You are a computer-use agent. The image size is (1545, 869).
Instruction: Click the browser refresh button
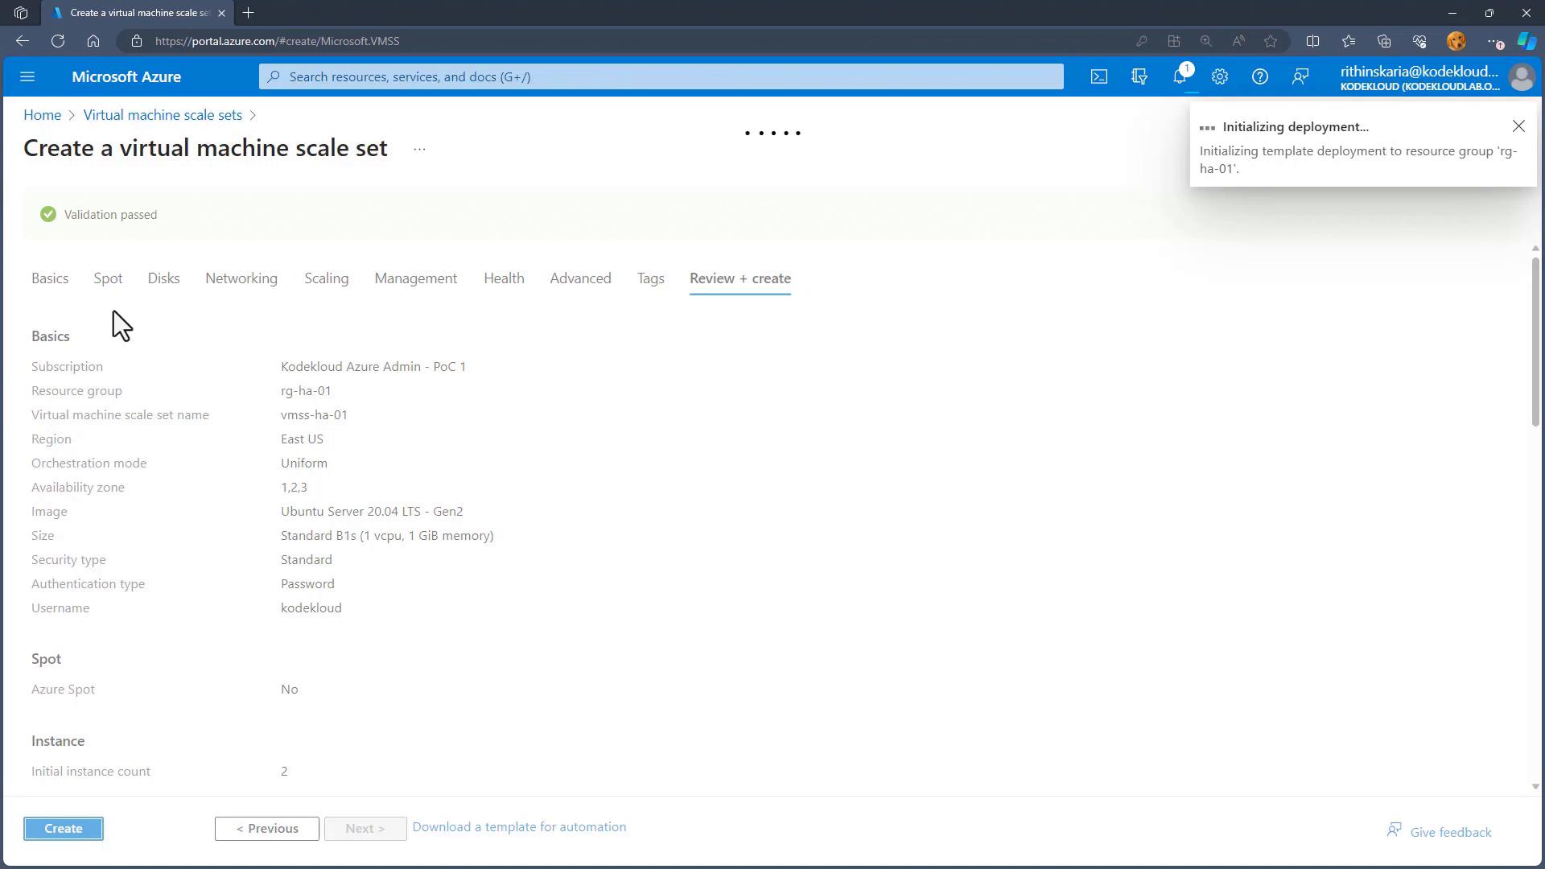pos(58,41)
